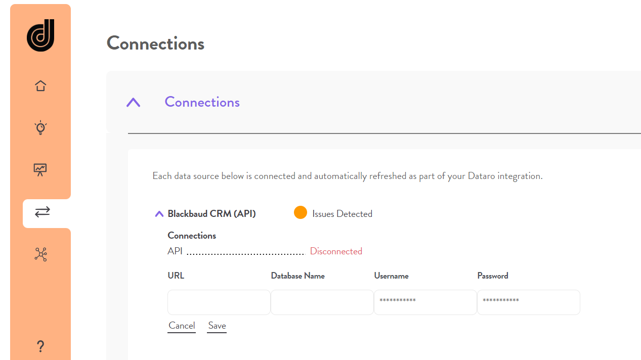The image size is (641, 360).
Task: Click the API connection row label
Action: (175, 251)
